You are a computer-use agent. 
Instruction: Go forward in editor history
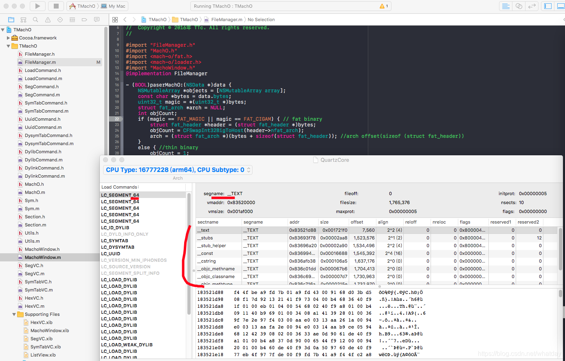tap(134, 20)
